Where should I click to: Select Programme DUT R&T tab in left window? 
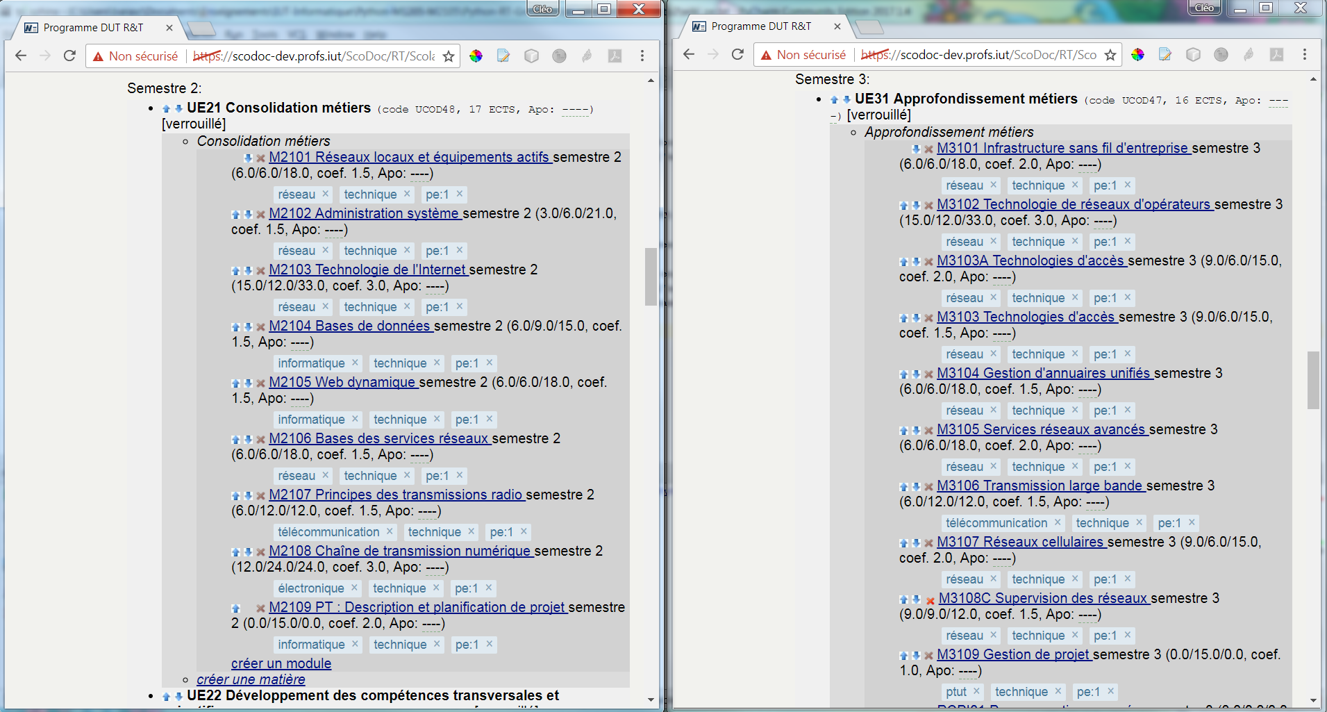tap(93, 28)
